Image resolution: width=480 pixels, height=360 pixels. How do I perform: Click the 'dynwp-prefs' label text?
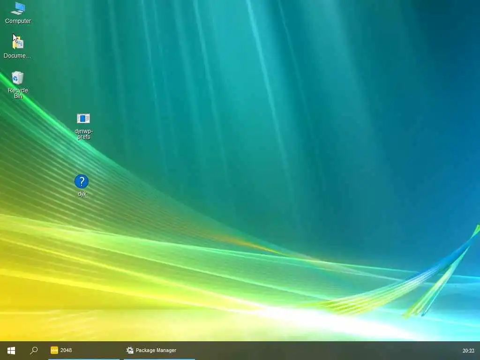(83, 134)
